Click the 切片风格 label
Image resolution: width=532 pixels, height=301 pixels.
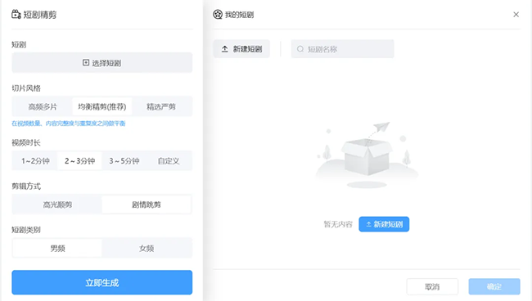click(x=26, y=88)
